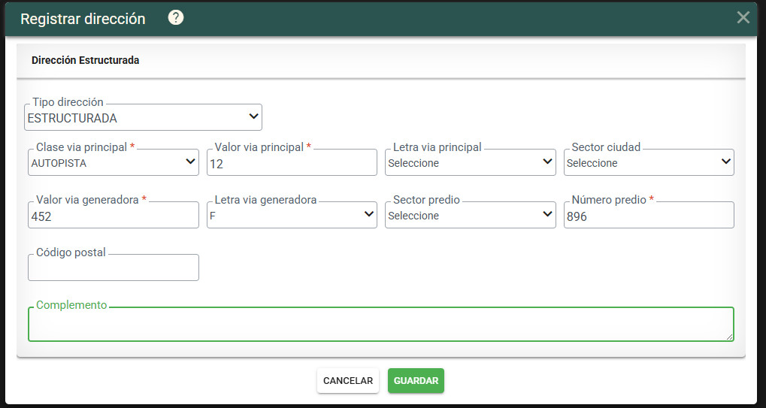Select the Número predio input field
The height and width of the screenshot is (408, 766).
tap(649, 215)
